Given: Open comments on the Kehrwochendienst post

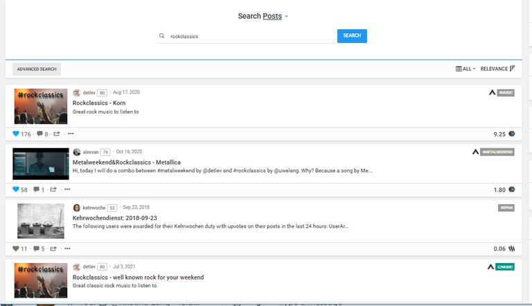Looking at the screenshot, I should coord(36,249).
